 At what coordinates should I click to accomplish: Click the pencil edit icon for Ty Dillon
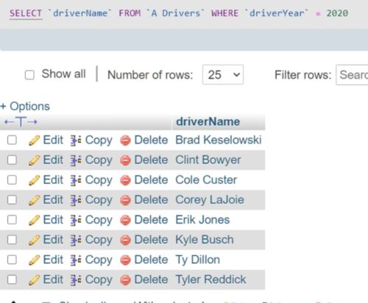click(34, 260)
